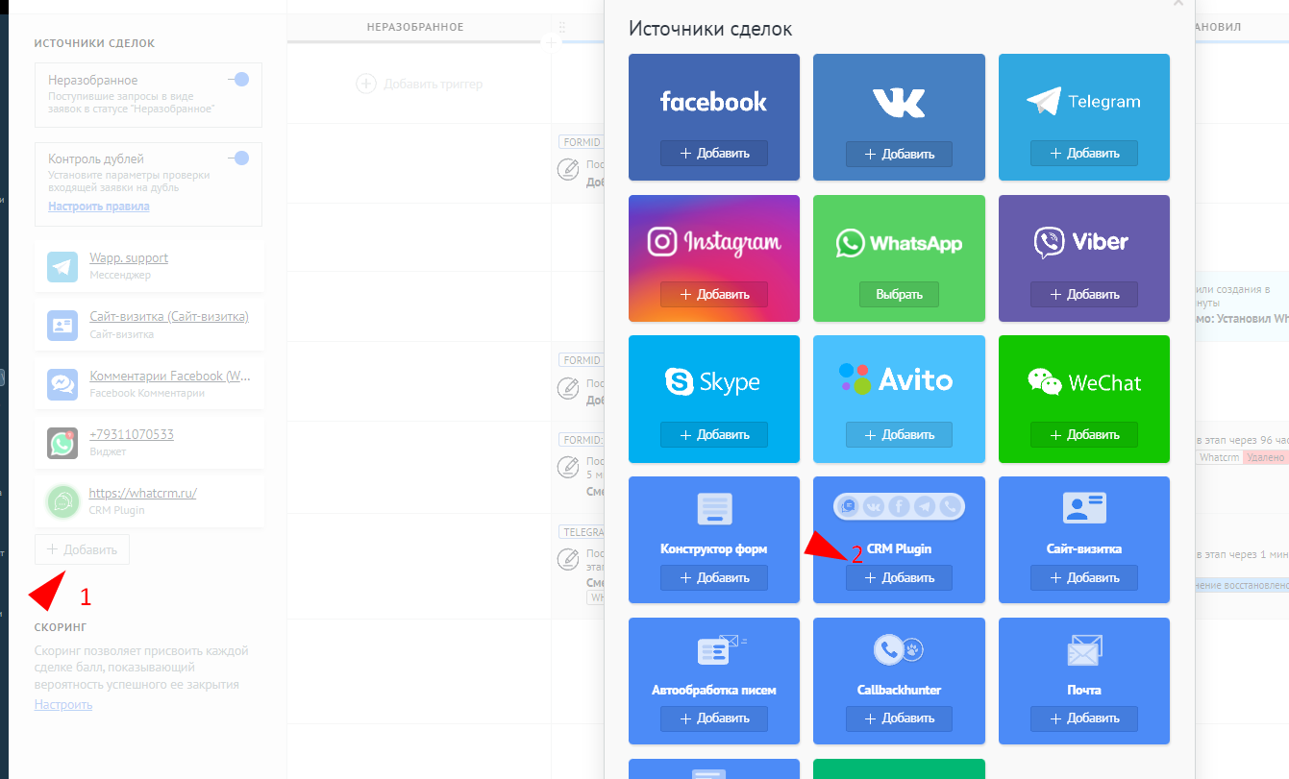Image resolution: width=1289 pixels, height=779 pixels.
Task: Click the facebook logo in the sources dialog
Action: pos(713,102)
